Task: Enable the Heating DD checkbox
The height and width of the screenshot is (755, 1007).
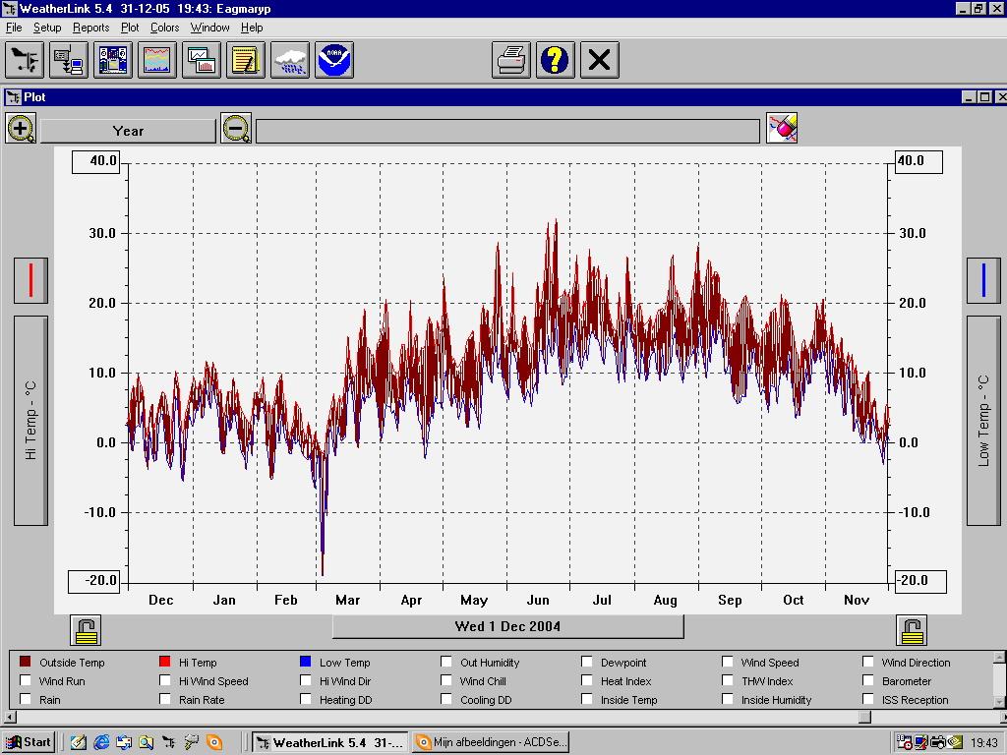Action: (x=306, y=699)
